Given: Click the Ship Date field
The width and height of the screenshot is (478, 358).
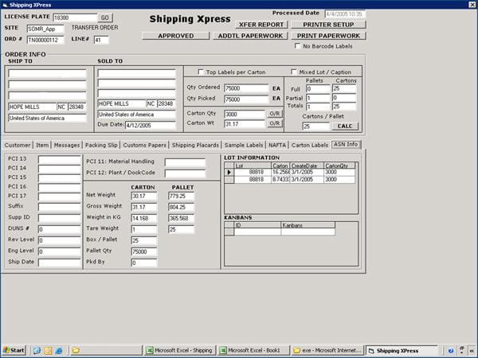Looking at the screenshot, I should (x=60, y=263).
